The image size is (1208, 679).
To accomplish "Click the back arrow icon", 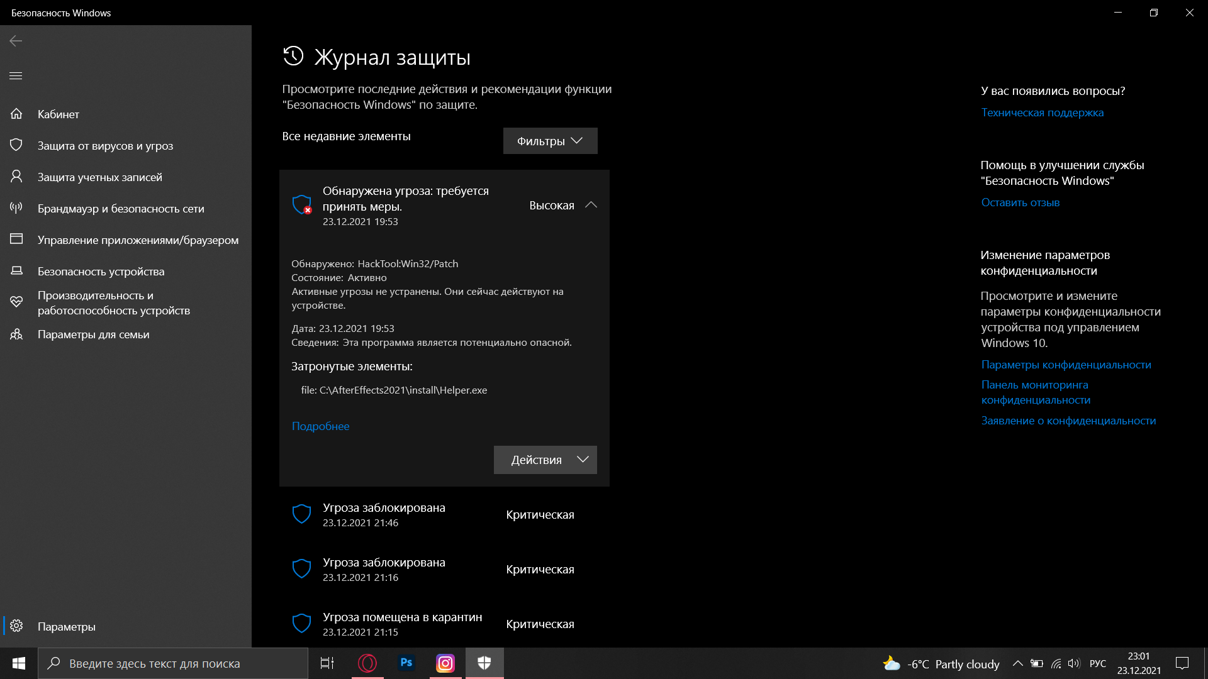I will point(16,41).
